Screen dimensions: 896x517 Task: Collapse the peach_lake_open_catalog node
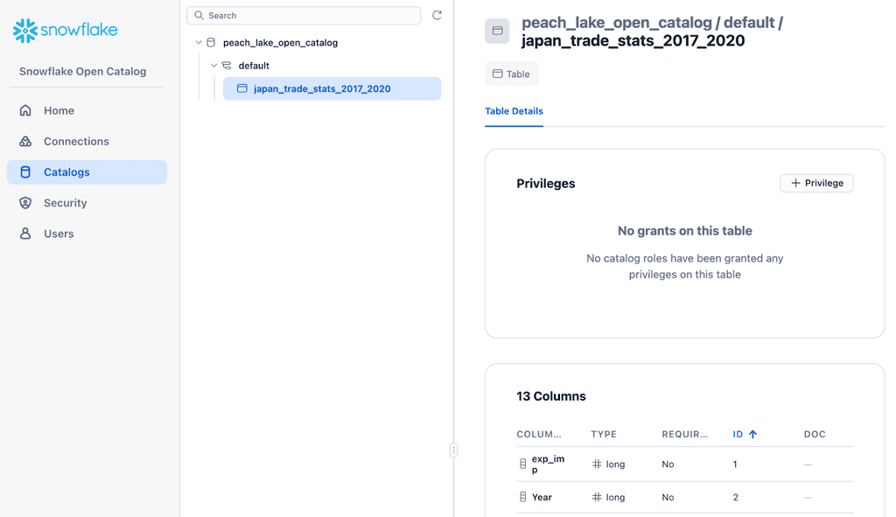[198, 42]
